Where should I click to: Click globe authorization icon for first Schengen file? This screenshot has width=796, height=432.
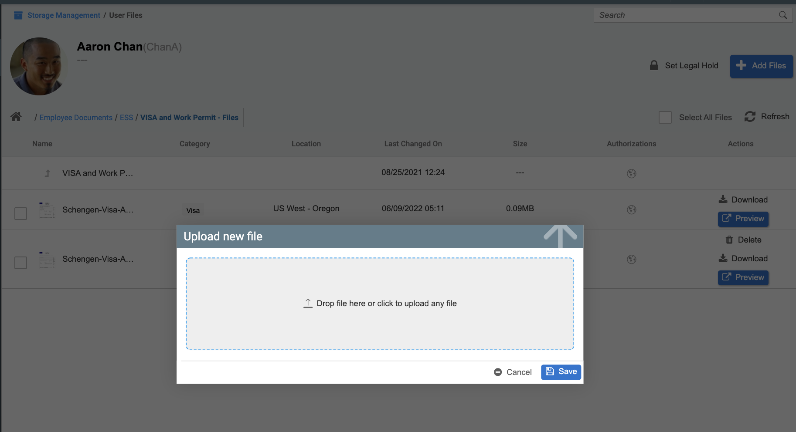pos(631,210)
